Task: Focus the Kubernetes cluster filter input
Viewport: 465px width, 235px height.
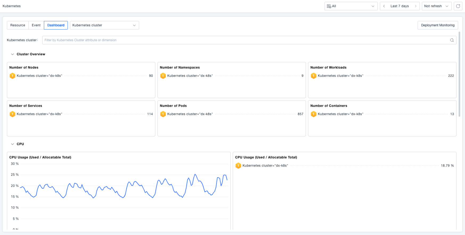Action: [245, 40]
